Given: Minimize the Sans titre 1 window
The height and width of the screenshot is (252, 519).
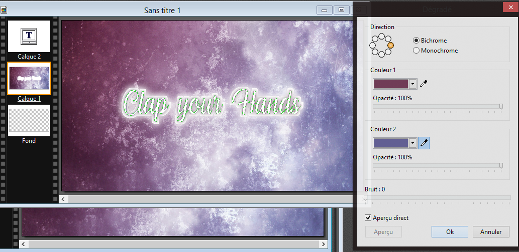Looking at the screenshot, I should pyautogui.click(x=325, y=10).
